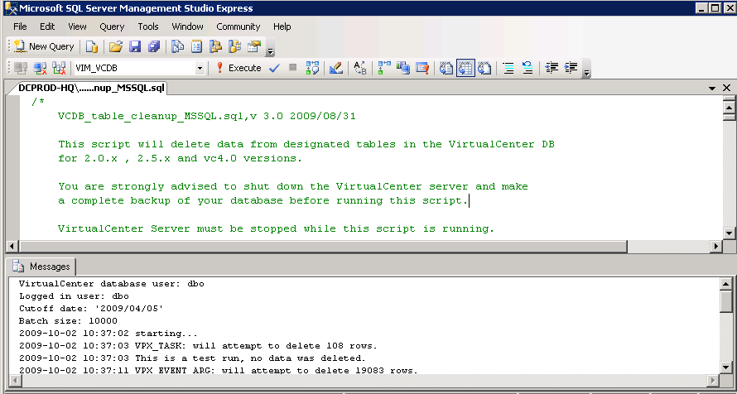
Task: Click the Cancel Executing Query stop icon
Action: tap(293, 68)
